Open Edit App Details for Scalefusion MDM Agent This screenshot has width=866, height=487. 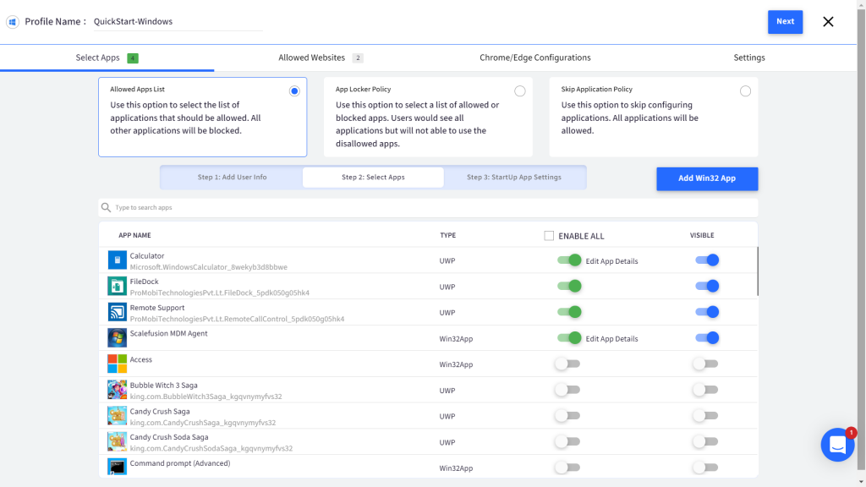pos(612,339)
